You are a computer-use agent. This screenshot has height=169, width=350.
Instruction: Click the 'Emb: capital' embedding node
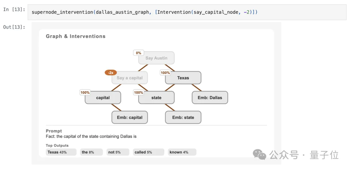tap(130, 118)
